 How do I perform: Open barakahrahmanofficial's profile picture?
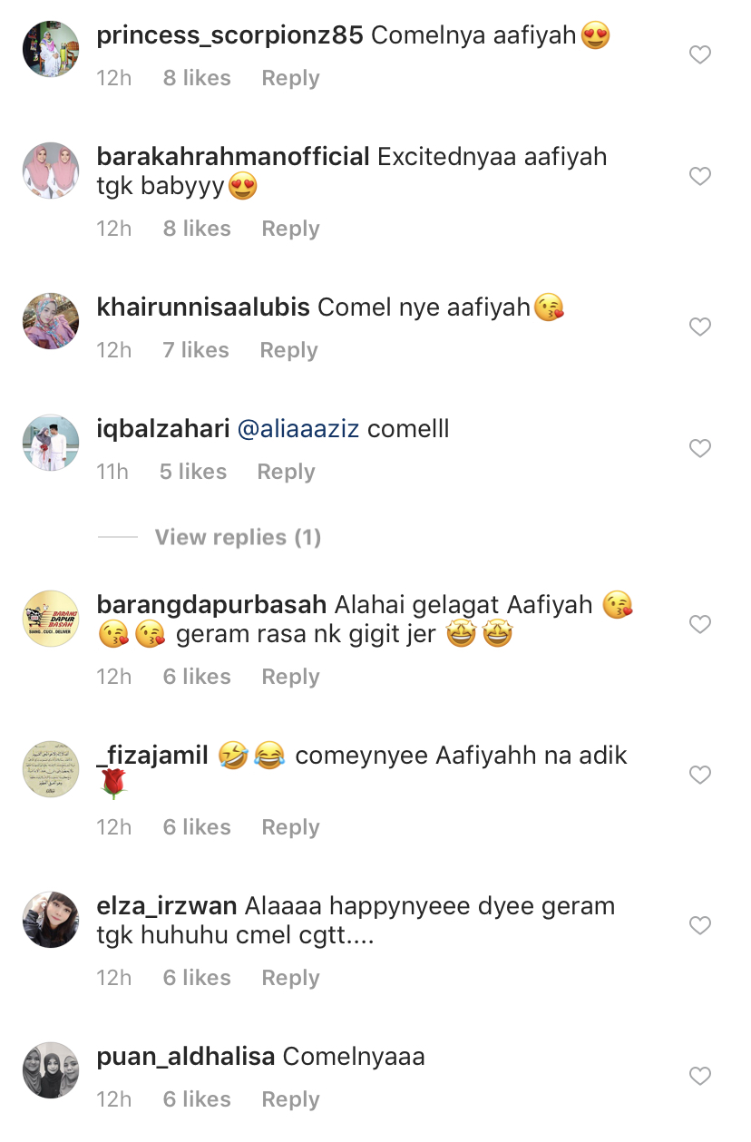[x=51, y=171]
